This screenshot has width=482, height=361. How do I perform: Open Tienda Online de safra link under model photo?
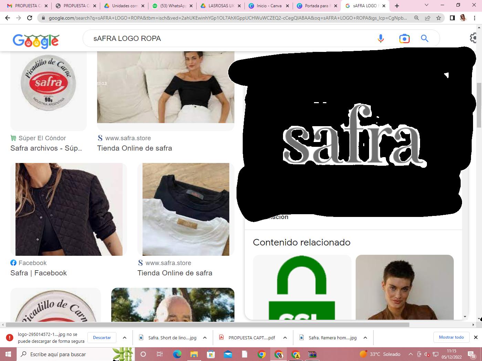pos(135,148)
